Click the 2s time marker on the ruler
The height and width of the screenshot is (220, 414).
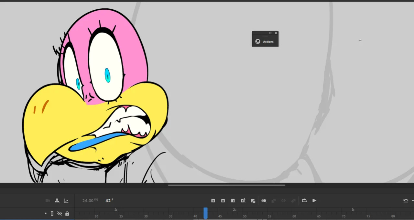click(234, 210)
